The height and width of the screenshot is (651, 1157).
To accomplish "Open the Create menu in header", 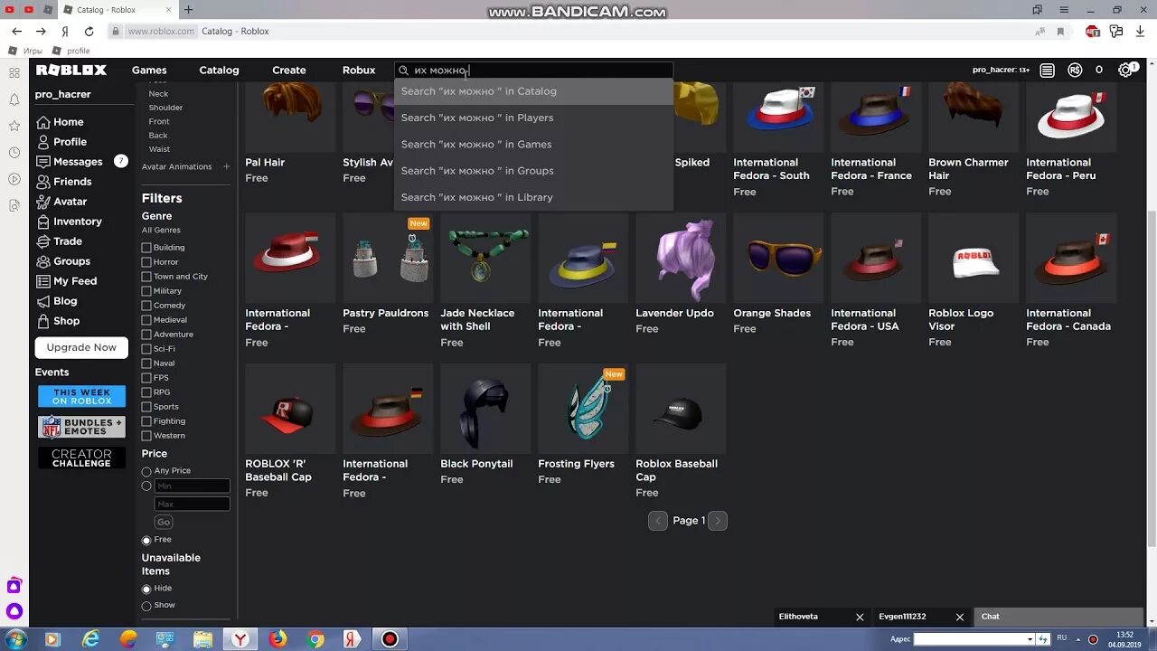I will tap(289, 70).
